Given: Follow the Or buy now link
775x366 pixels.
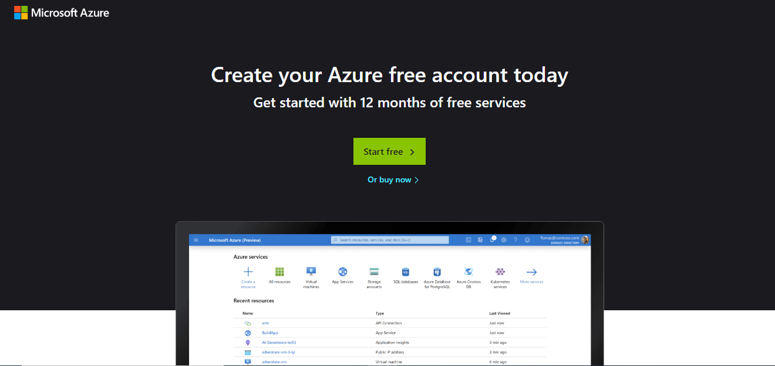Looking at the screenshot, I should coord(393,180).
